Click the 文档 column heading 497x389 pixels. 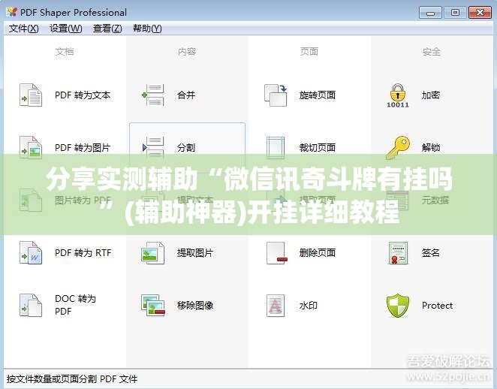[65, 51]
